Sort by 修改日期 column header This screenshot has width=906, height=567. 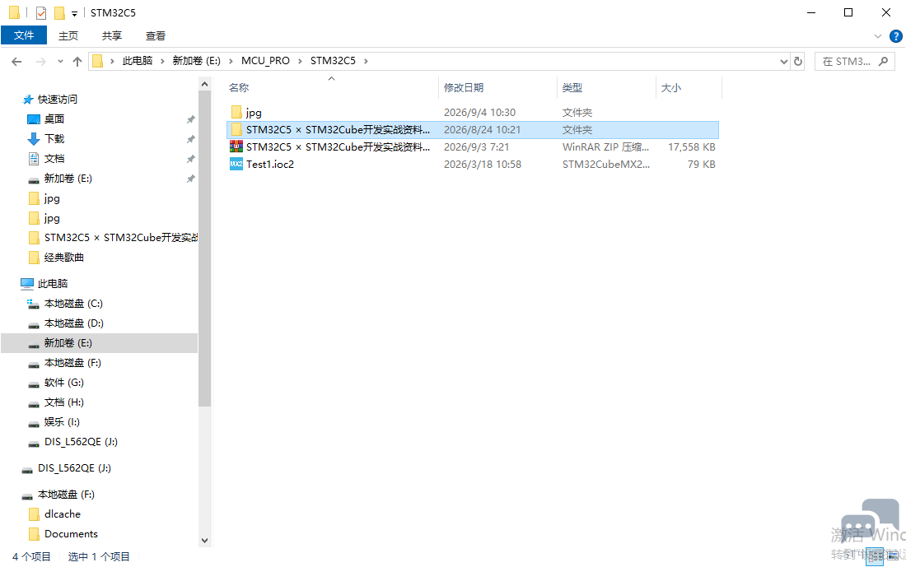(x=464, y=88)
